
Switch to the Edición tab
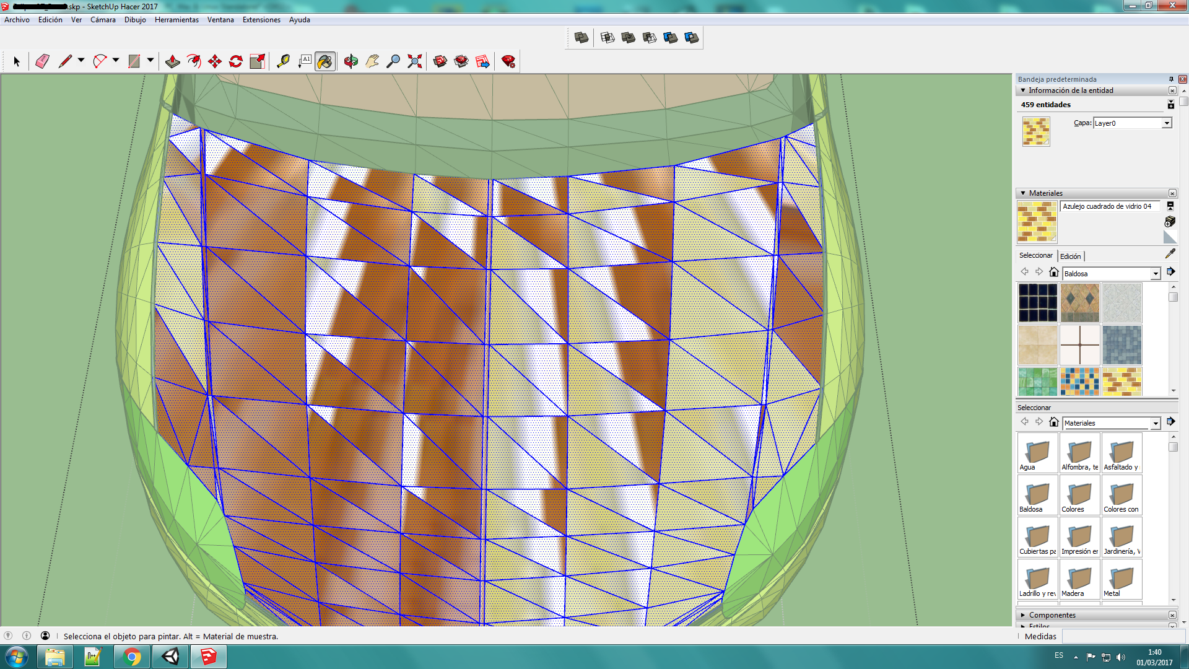point(1070,256)
